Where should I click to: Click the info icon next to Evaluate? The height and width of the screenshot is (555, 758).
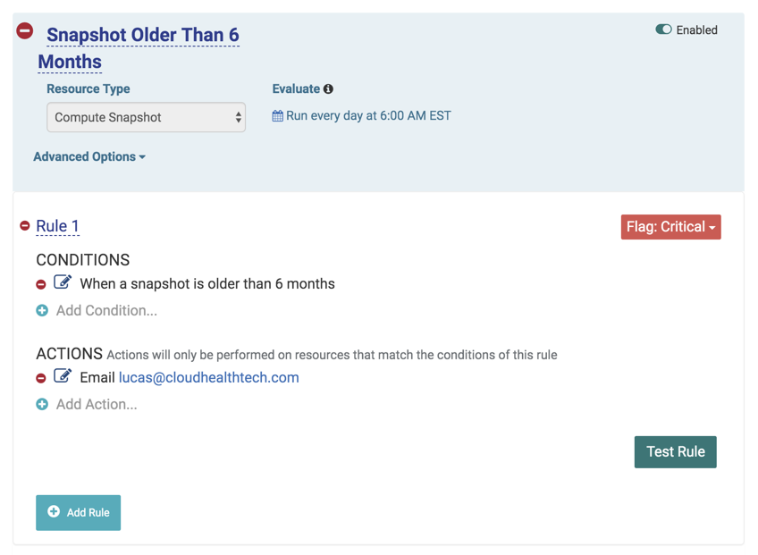pos(328,89)
